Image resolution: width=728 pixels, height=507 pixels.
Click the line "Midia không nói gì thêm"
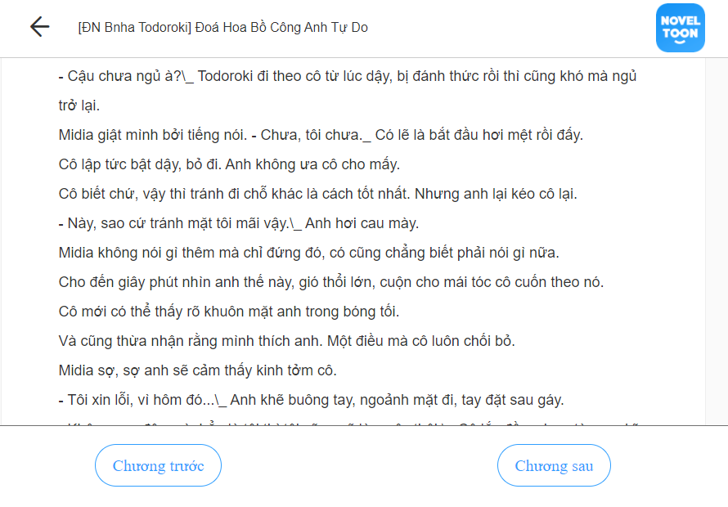point(308,253)
